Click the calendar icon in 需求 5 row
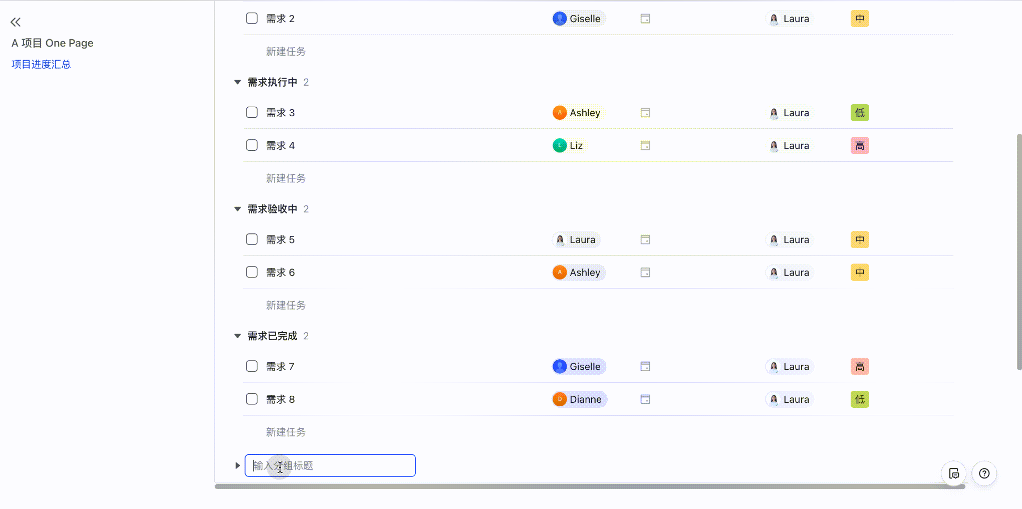The width and height of the screenshot is (1022, 509). [645, 239]
